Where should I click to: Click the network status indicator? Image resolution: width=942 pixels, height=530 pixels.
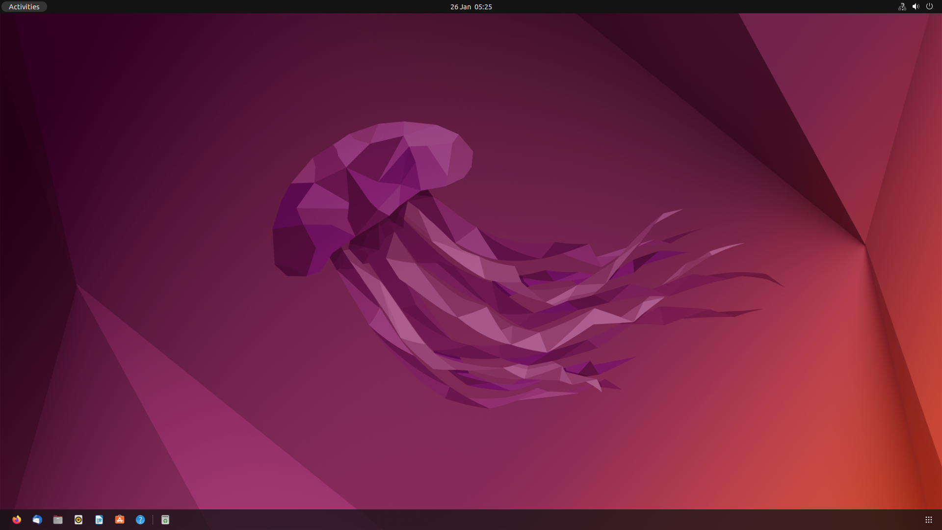[902, 7]
